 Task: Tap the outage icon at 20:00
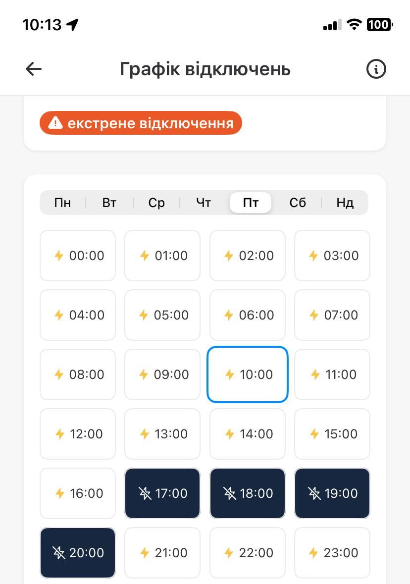coord(59,553)
